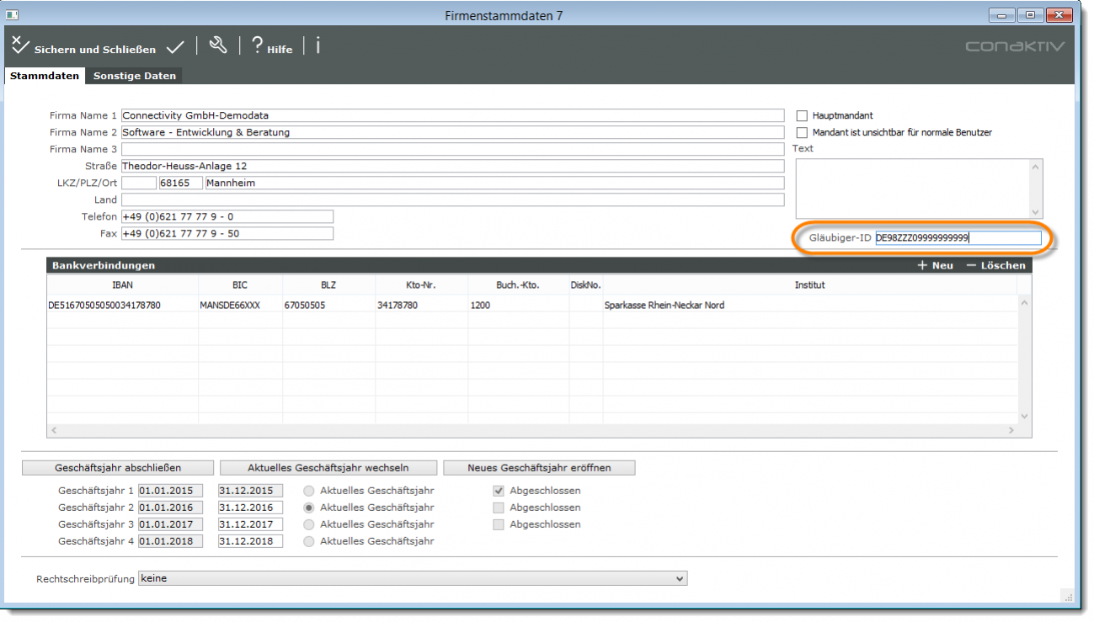The width and height of the screenshot is (1094, 622).
Task: Add new bank account with + Neu
Action: coord(935,265)
